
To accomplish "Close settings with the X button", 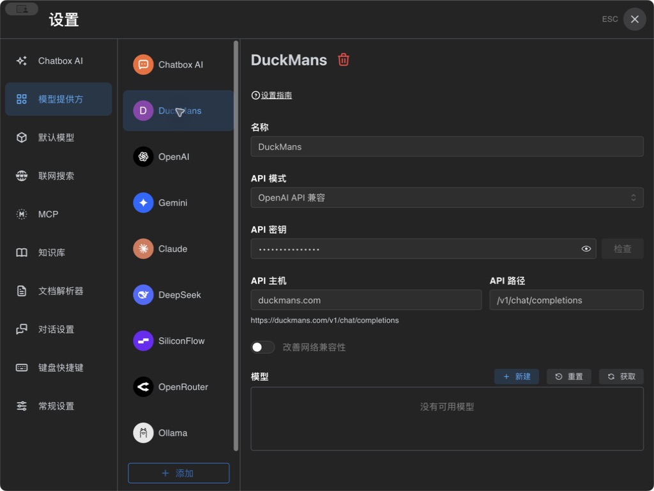I will (x=634, y=19).
